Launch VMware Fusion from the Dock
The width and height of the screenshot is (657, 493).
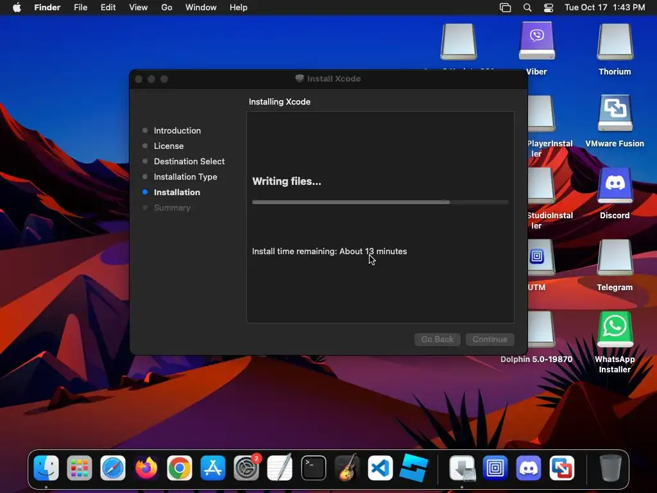pyautogui.click(x=562, y=468)
